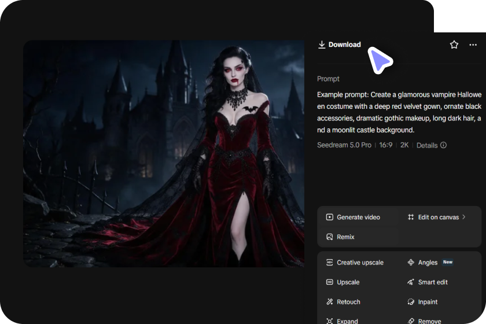Expand the Edit on canvas chevron
This screenshot has height=324, width=486.
point(463,217)
